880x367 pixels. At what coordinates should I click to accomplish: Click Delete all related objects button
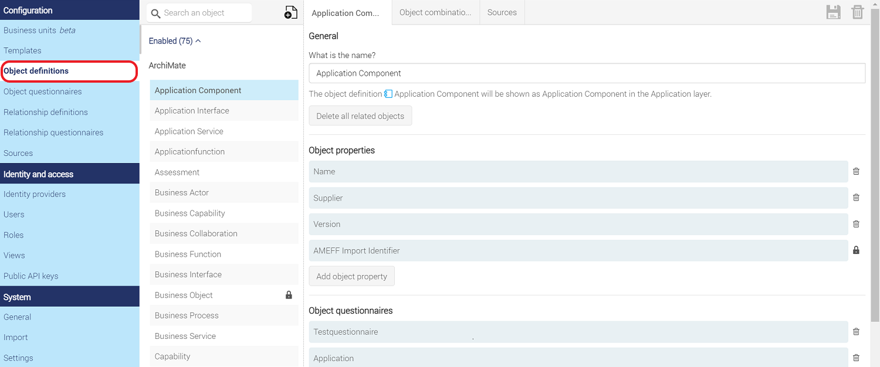click(360, 115)
